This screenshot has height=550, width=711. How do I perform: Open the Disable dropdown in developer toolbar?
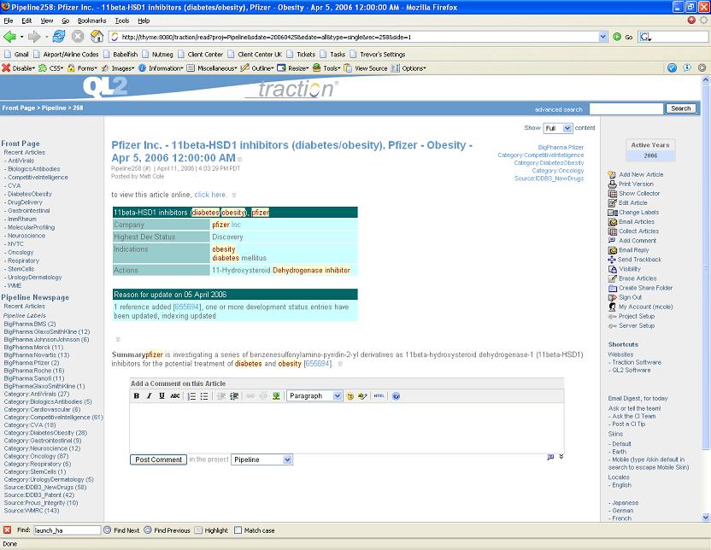19,68
